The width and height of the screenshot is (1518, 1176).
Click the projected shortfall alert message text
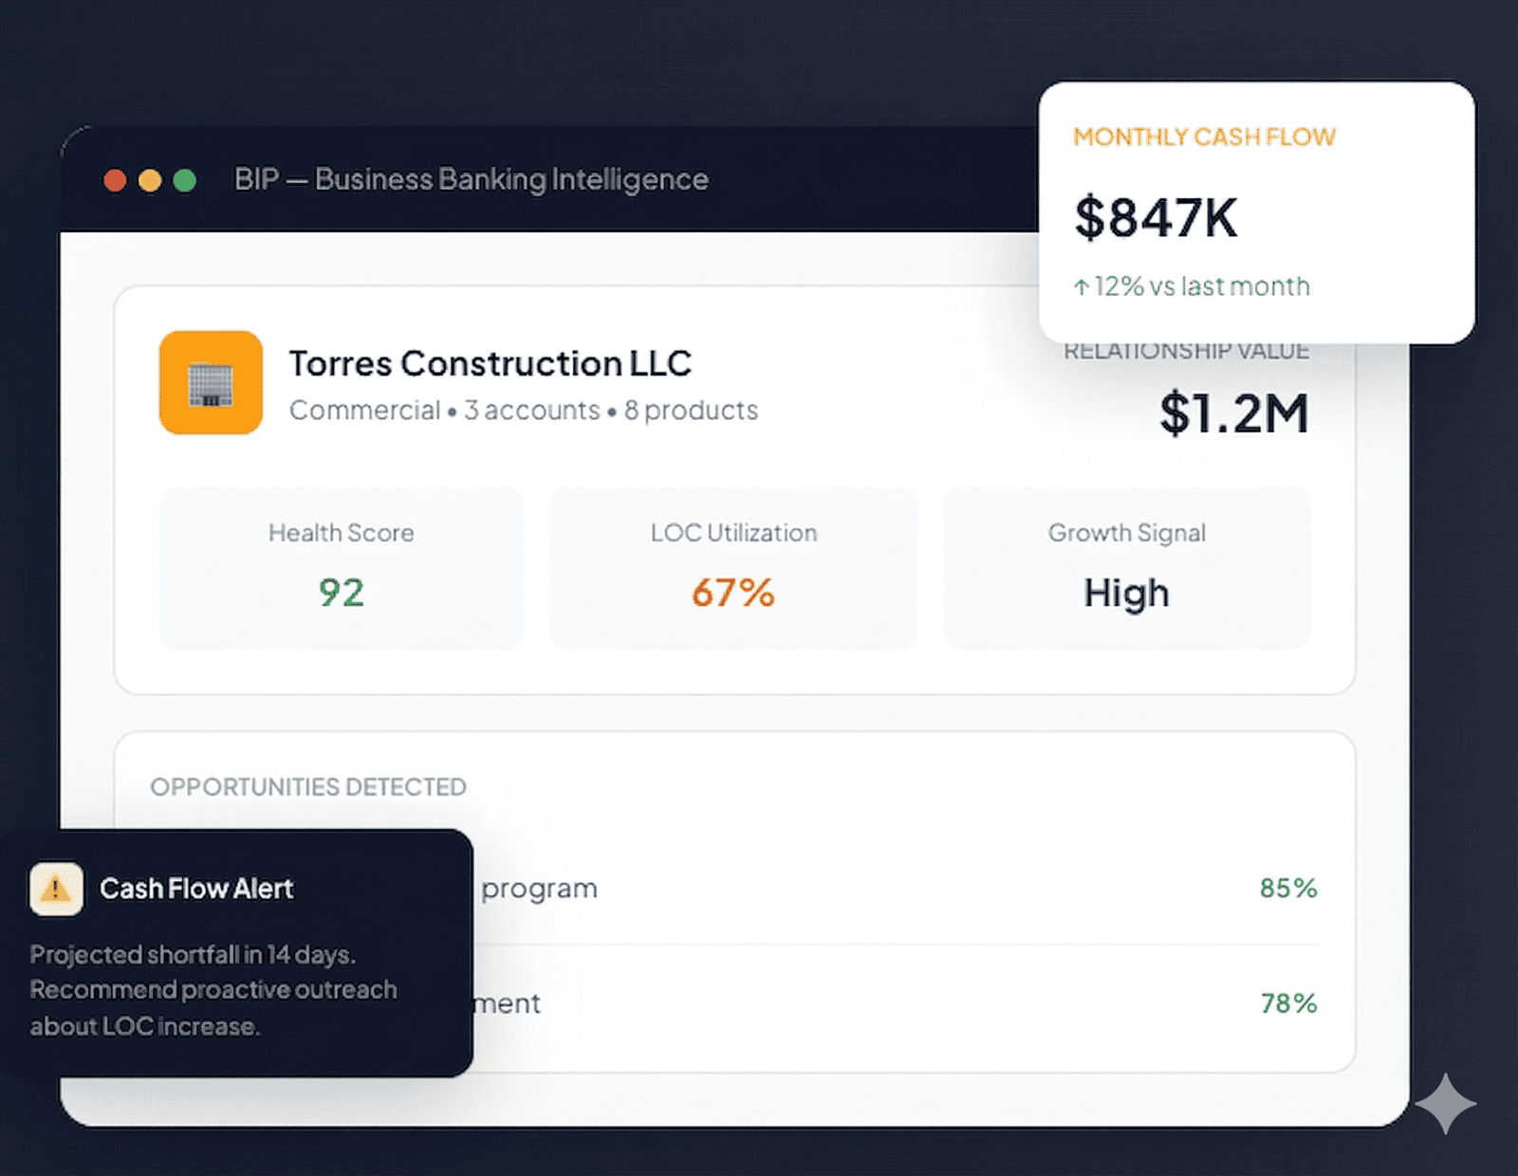tap(213, 990)
